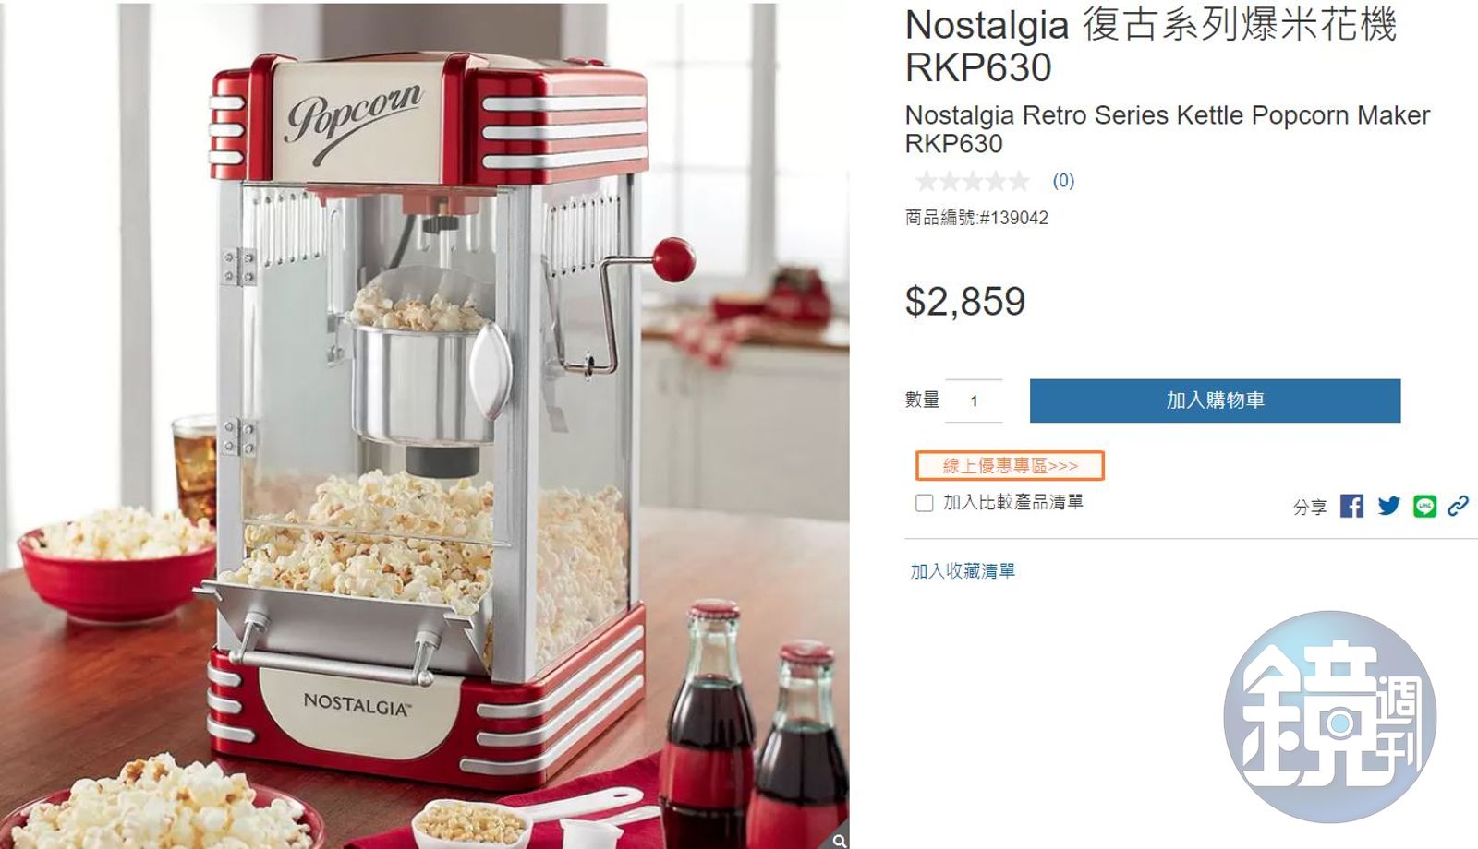Screen dimensions: 1478x849
Task: Copy the product link via chain icon
Action: tap(1459, 506)
